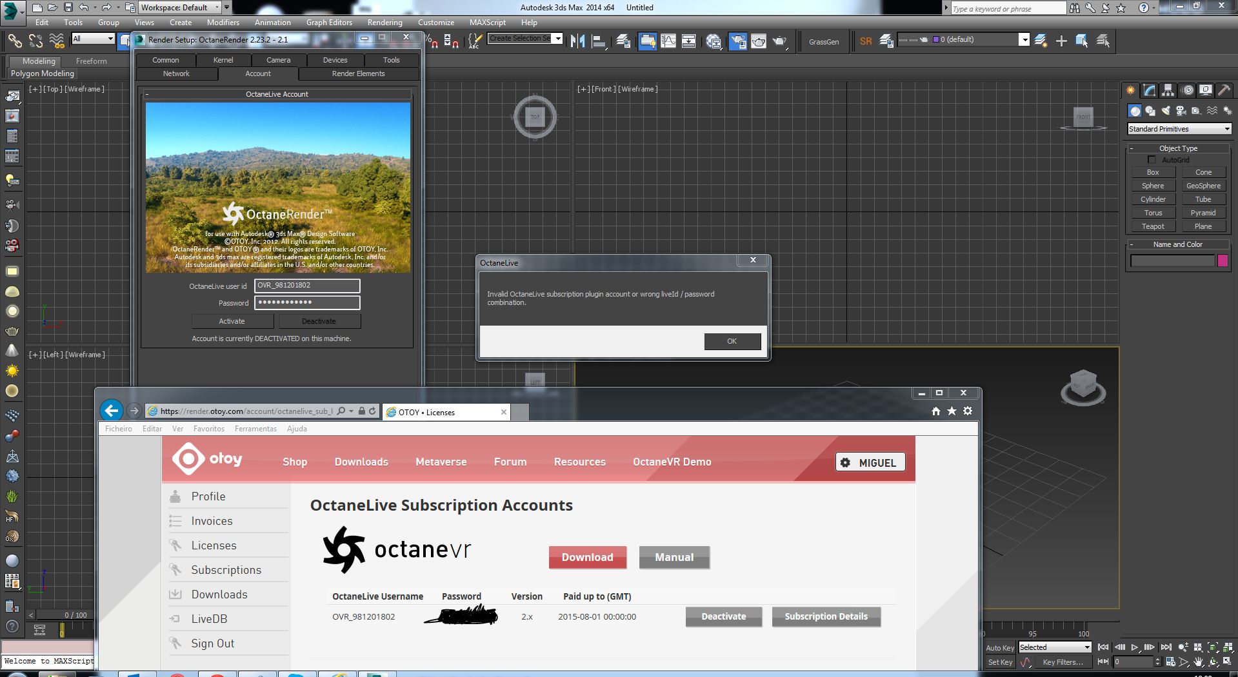Open the Curve Editor icon
The width and height of the screenshot is (1238, 677).
pos(668,41)
